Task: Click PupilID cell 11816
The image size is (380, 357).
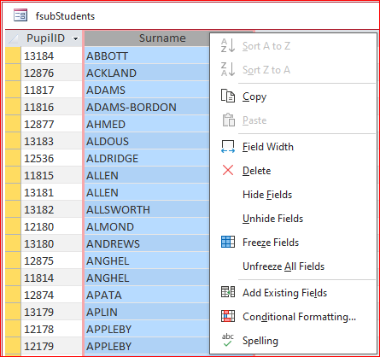Action: [51, 107]
